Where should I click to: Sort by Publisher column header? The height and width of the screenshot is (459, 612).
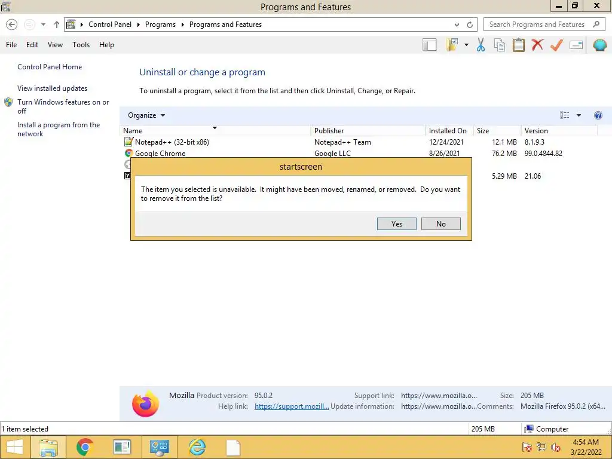click(368, 131)
